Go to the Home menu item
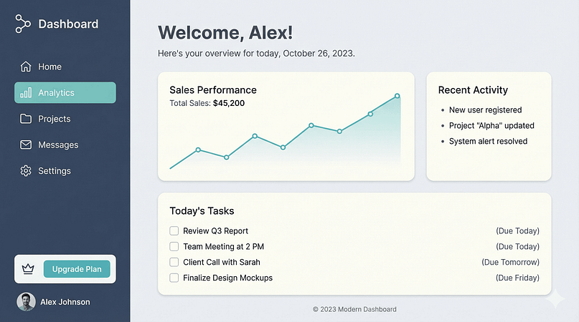Image resolution: width=579 pixels, height=322 pixels. 50,67
